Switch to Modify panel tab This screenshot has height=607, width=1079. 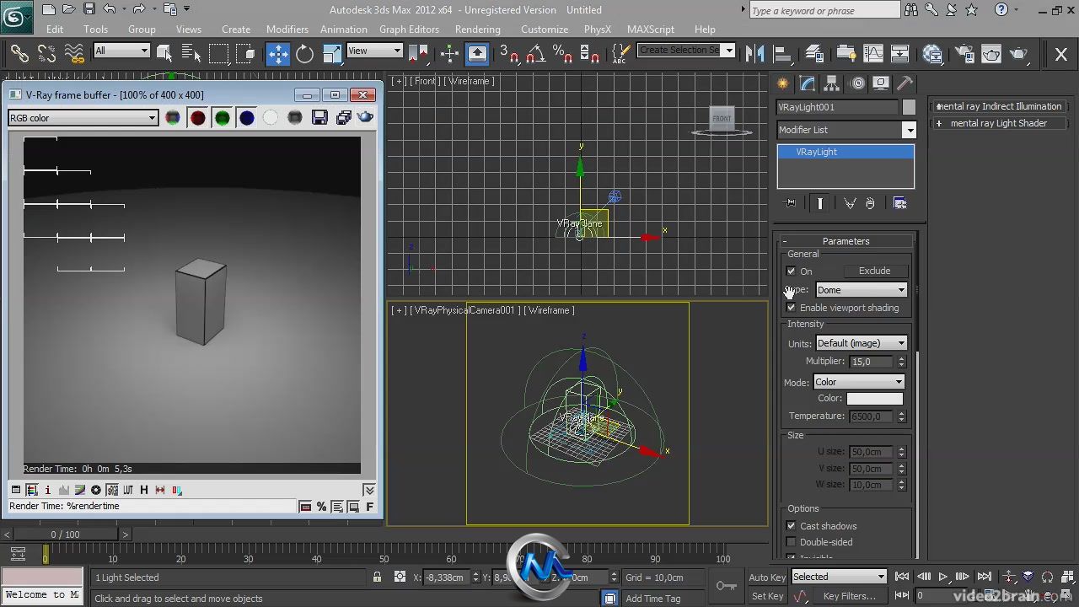808,83
